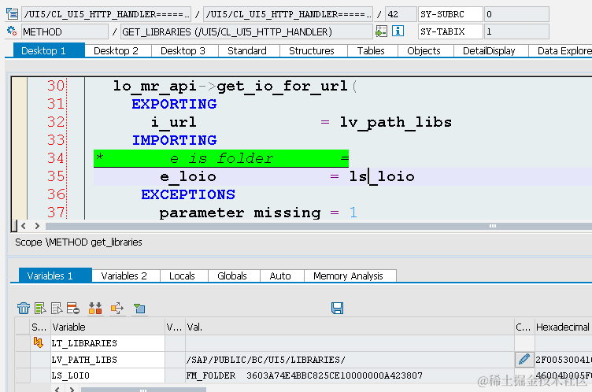Viewport: 592px width, 392px height.
Task: Click the orange boxes with down arrows icon
Action: pos(95,308)
